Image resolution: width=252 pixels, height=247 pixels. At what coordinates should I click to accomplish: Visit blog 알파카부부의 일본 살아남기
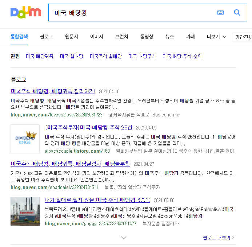176,151
